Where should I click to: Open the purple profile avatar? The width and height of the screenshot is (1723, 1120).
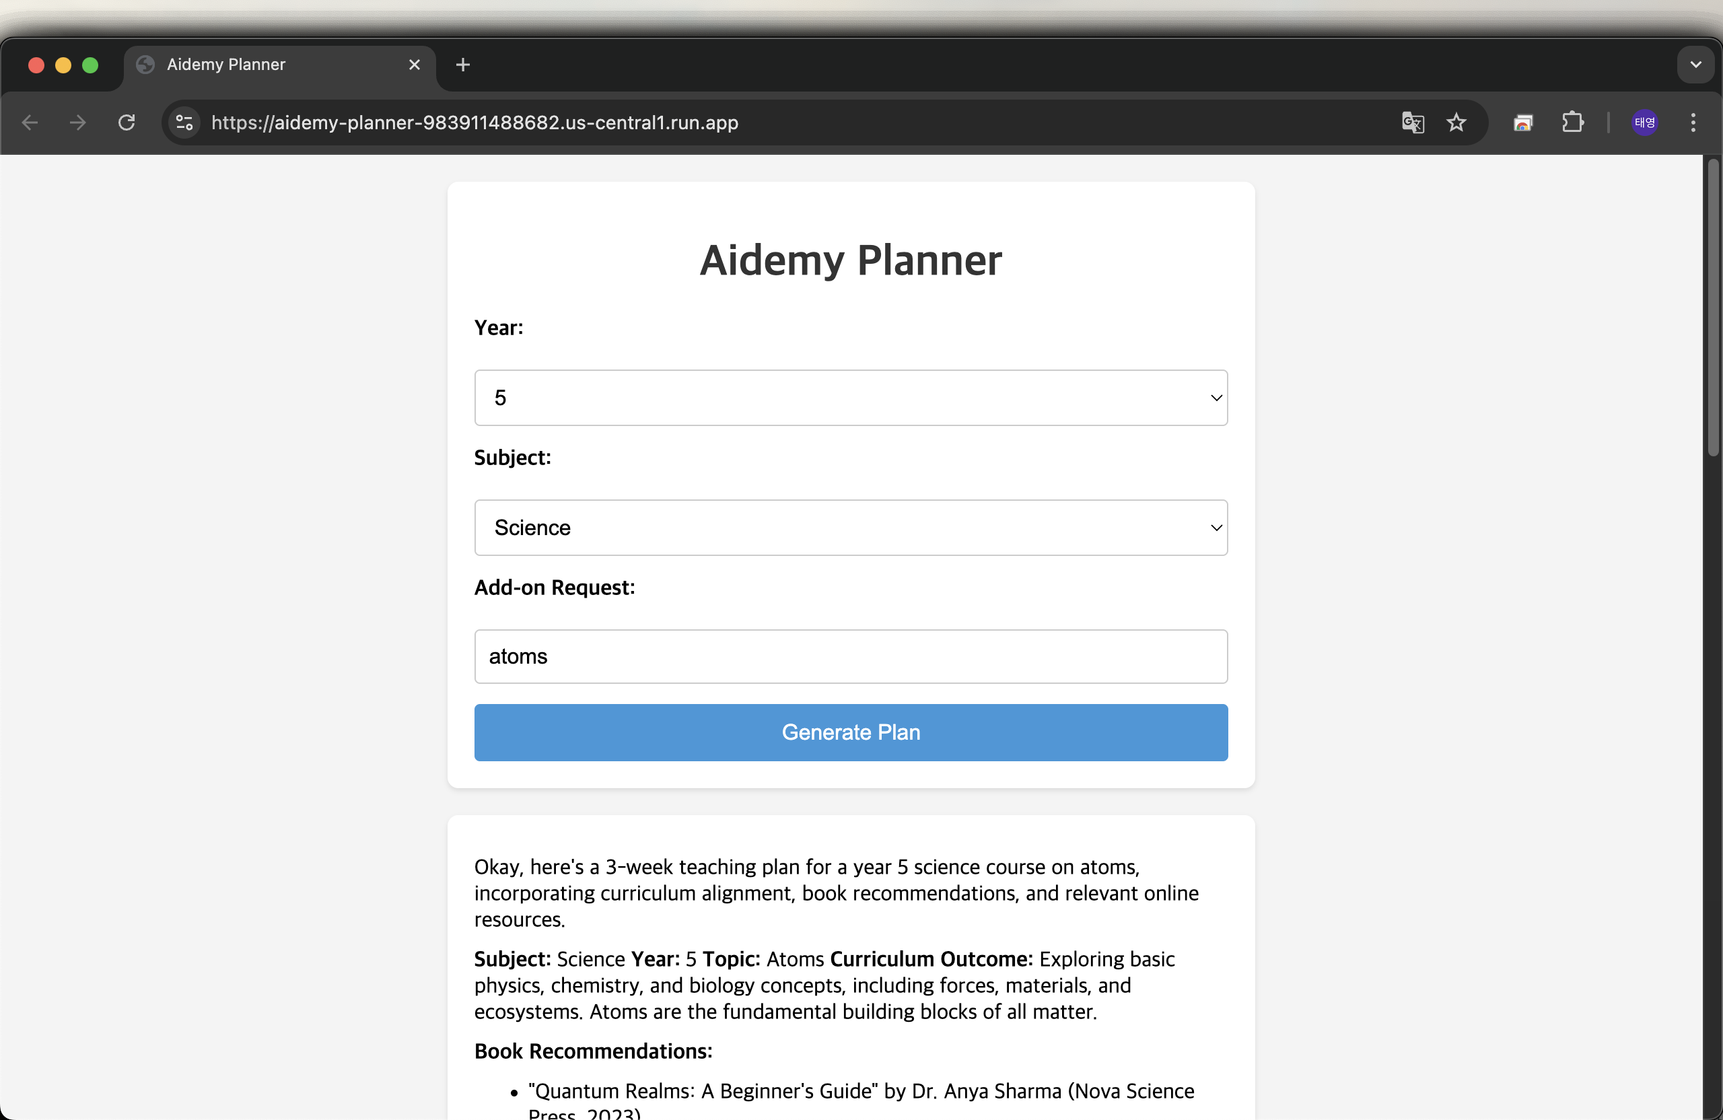tap(1644, 123)
